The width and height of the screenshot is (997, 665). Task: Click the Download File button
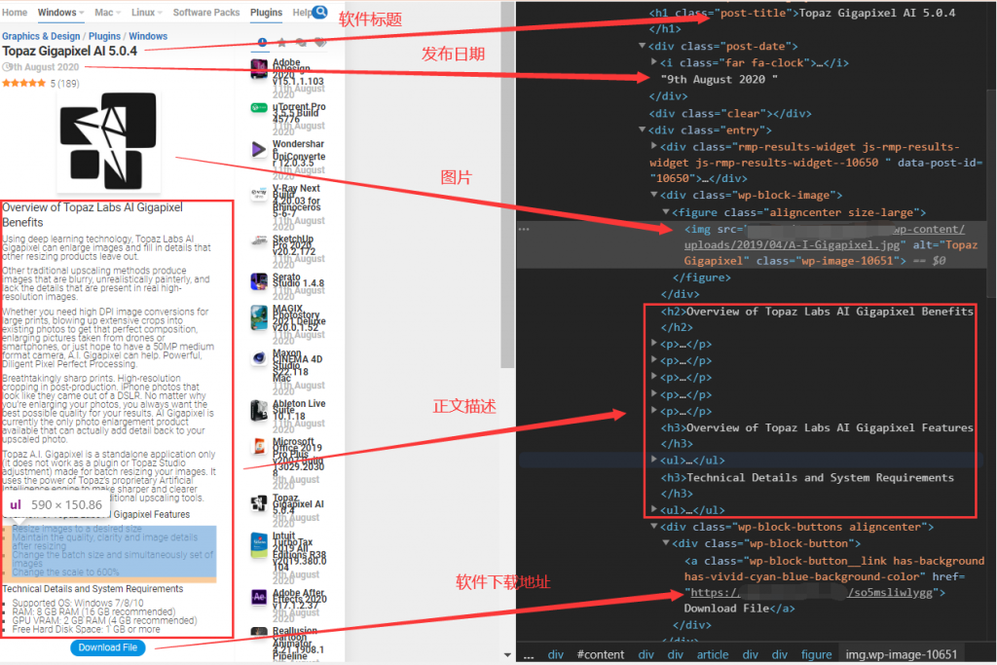(107, 647)
